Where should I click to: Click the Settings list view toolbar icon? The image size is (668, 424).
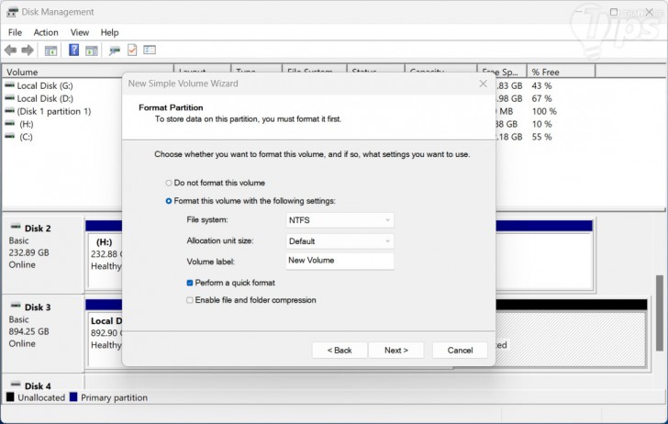[150, 50]
